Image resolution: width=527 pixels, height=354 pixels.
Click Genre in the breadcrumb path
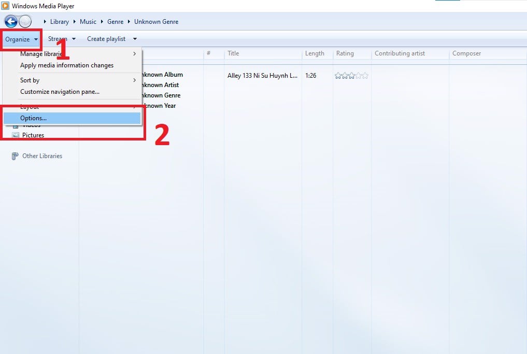click(x=115, y=22)
